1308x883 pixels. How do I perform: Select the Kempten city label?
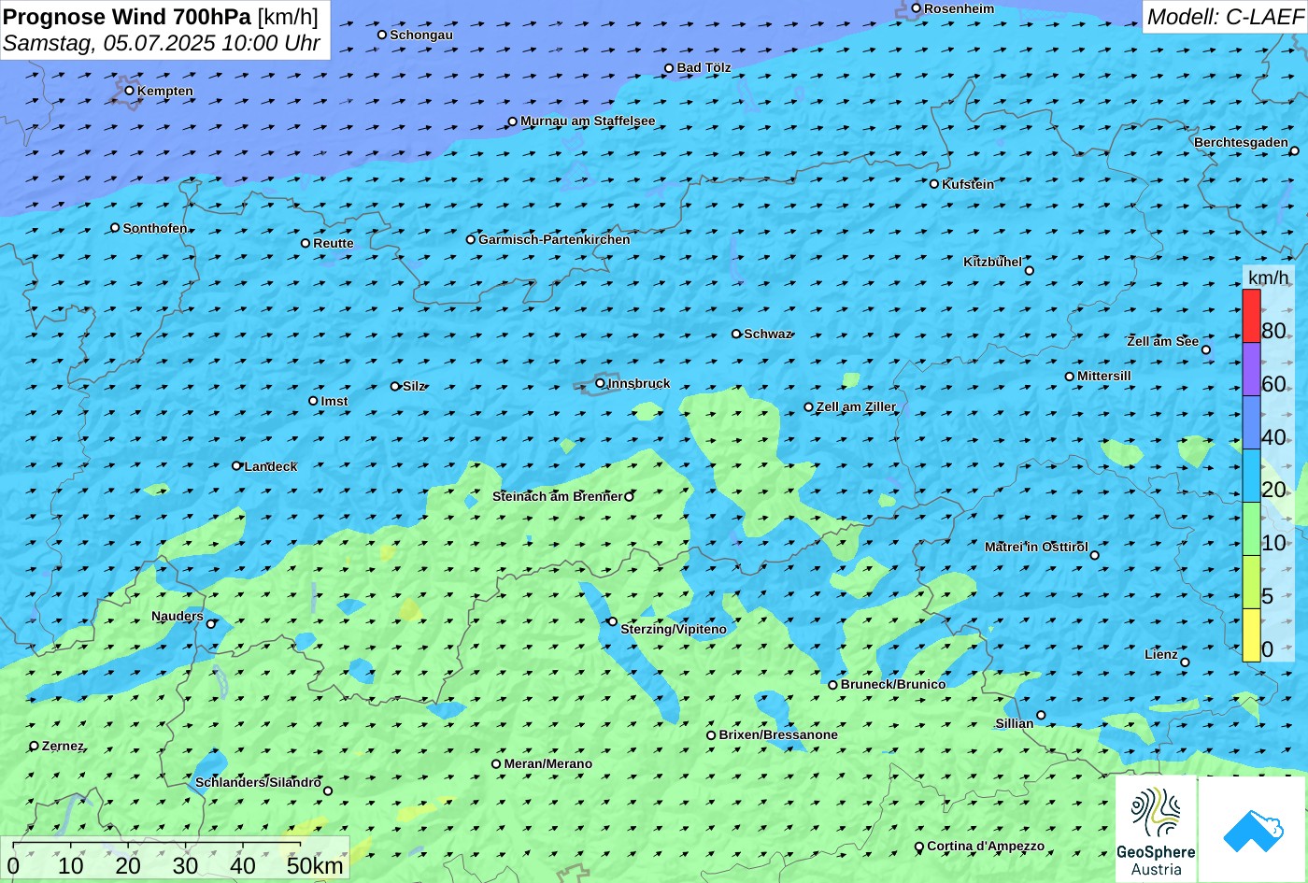[x=165, y=91]
